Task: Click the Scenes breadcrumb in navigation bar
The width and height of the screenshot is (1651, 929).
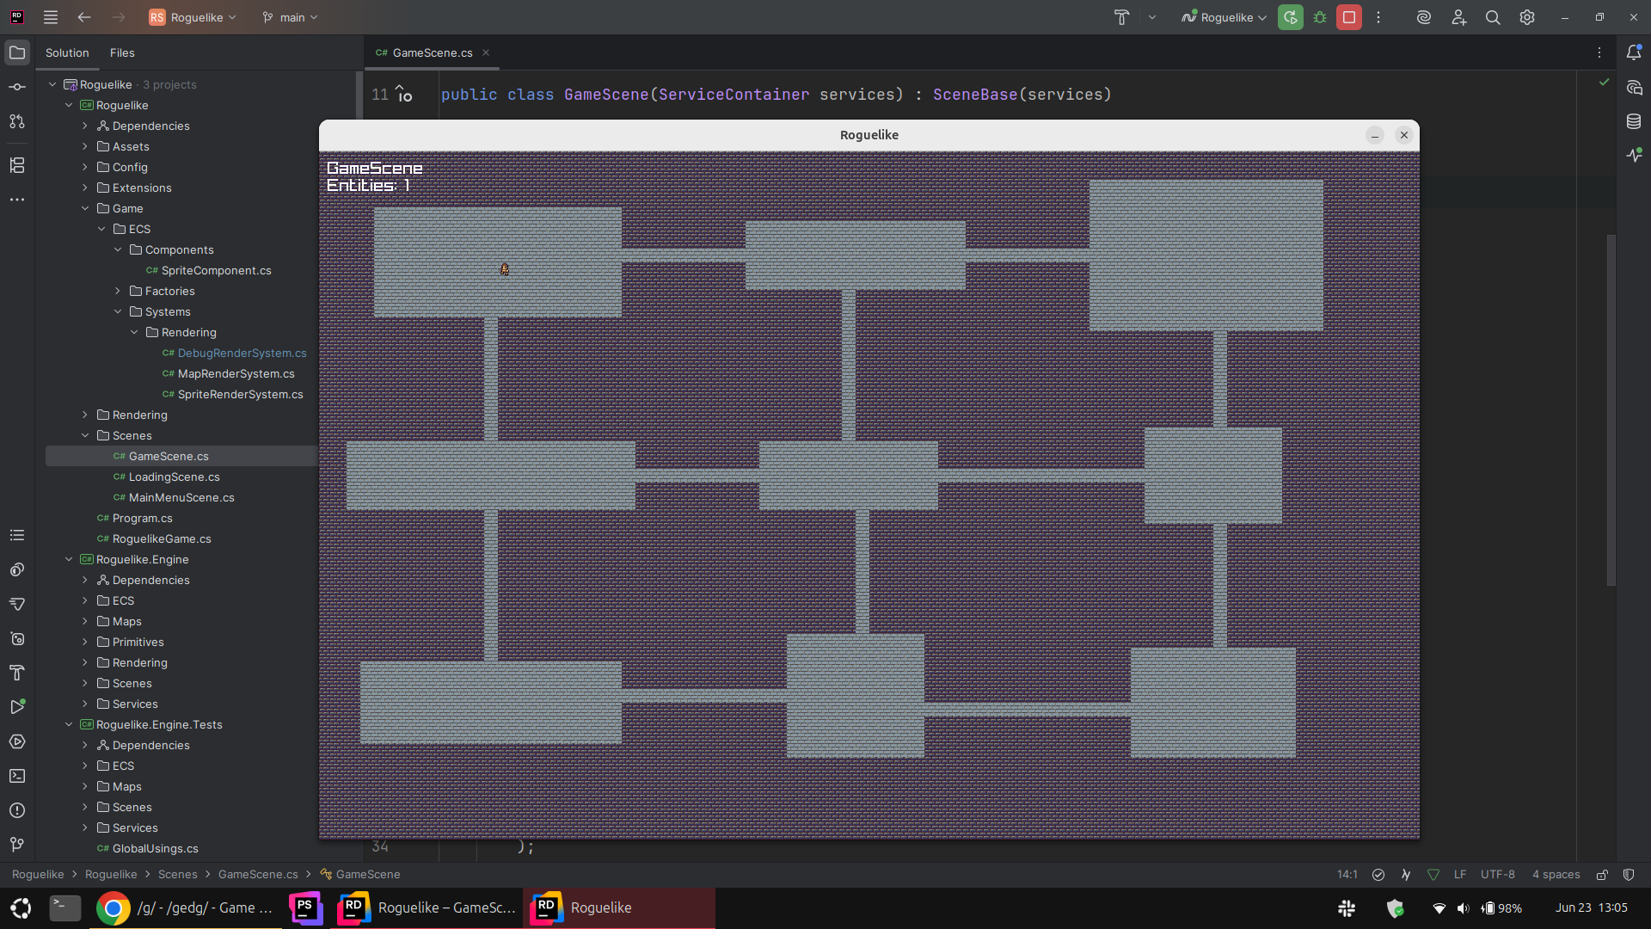Action: coord(178,874)
